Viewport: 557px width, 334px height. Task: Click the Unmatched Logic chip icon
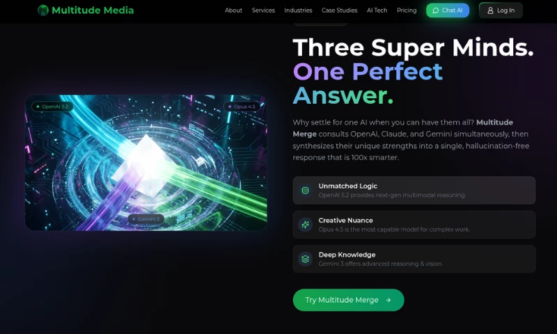click(305, 190)
